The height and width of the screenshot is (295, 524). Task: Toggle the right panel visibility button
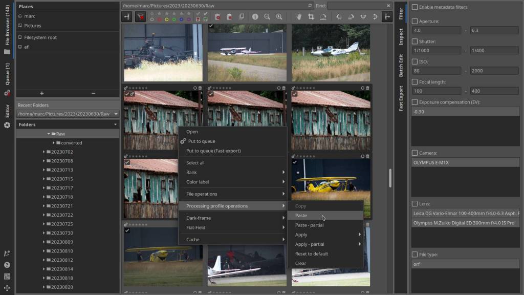[x=387, y=17]
